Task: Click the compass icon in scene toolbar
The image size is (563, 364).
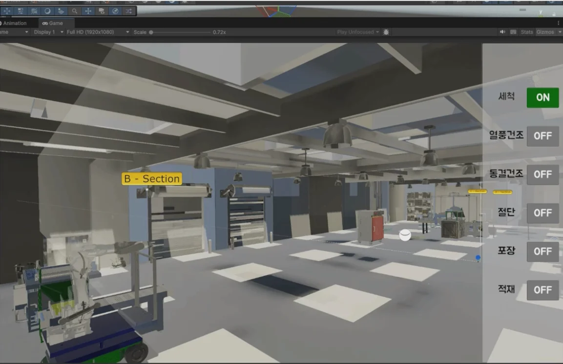Action: click(115, 11)
